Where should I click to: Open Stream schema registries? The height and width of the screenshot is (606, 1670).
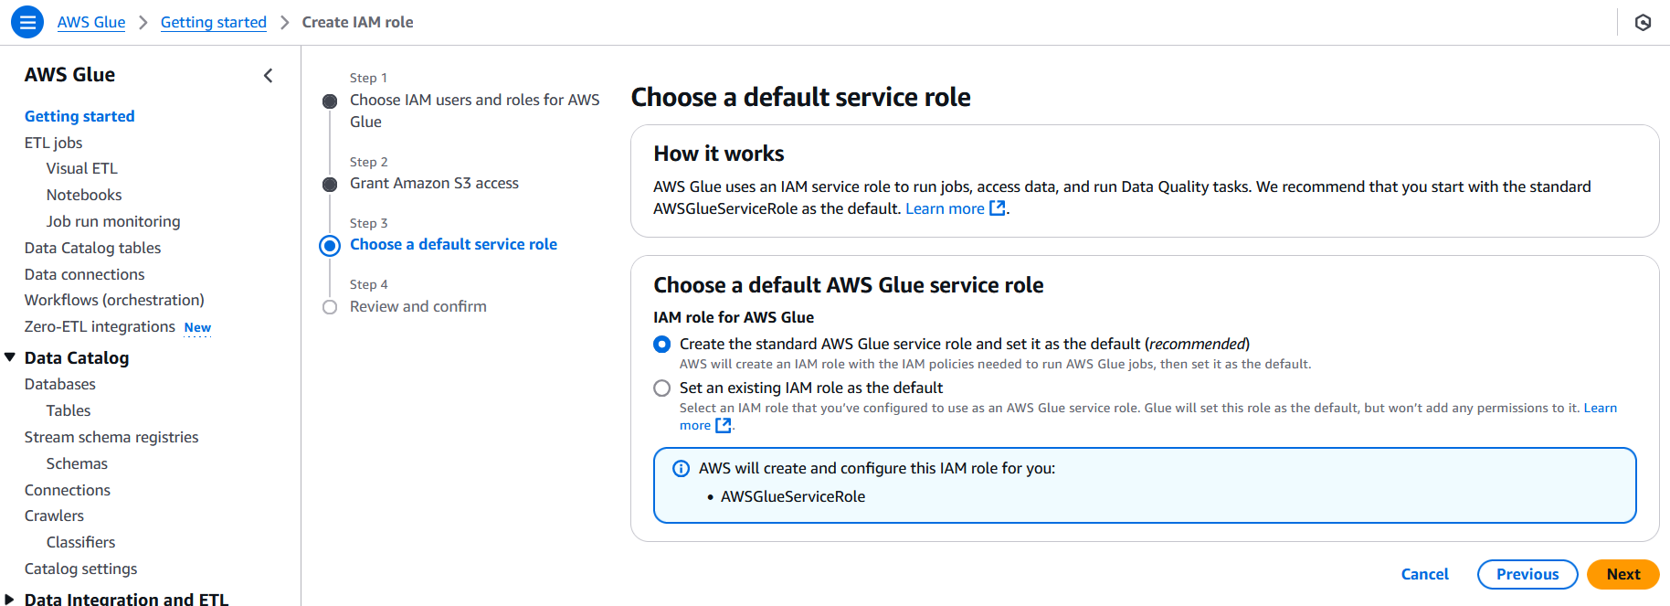111,437
